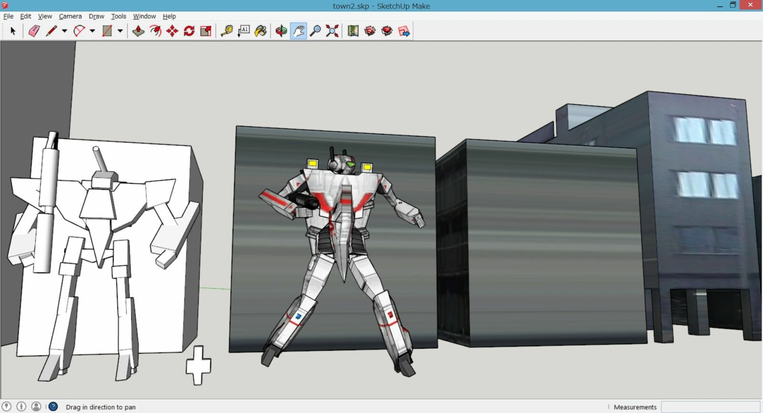Select the Rotate tool
The width and height of the screenshot is (763, 413).
(x=189, y=31)
